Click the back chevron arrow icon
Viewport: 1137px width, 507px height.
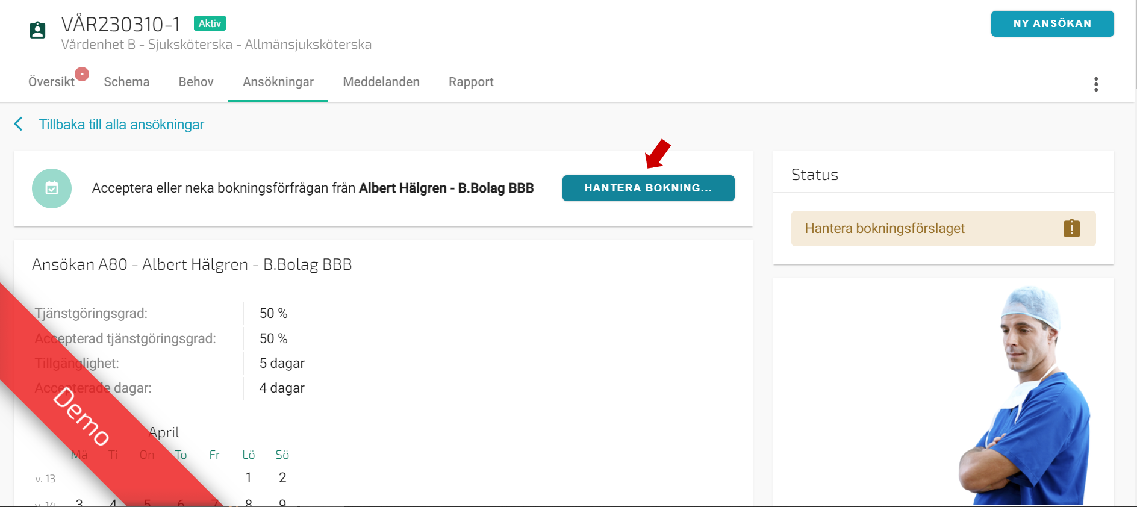[x=19, y=124]
